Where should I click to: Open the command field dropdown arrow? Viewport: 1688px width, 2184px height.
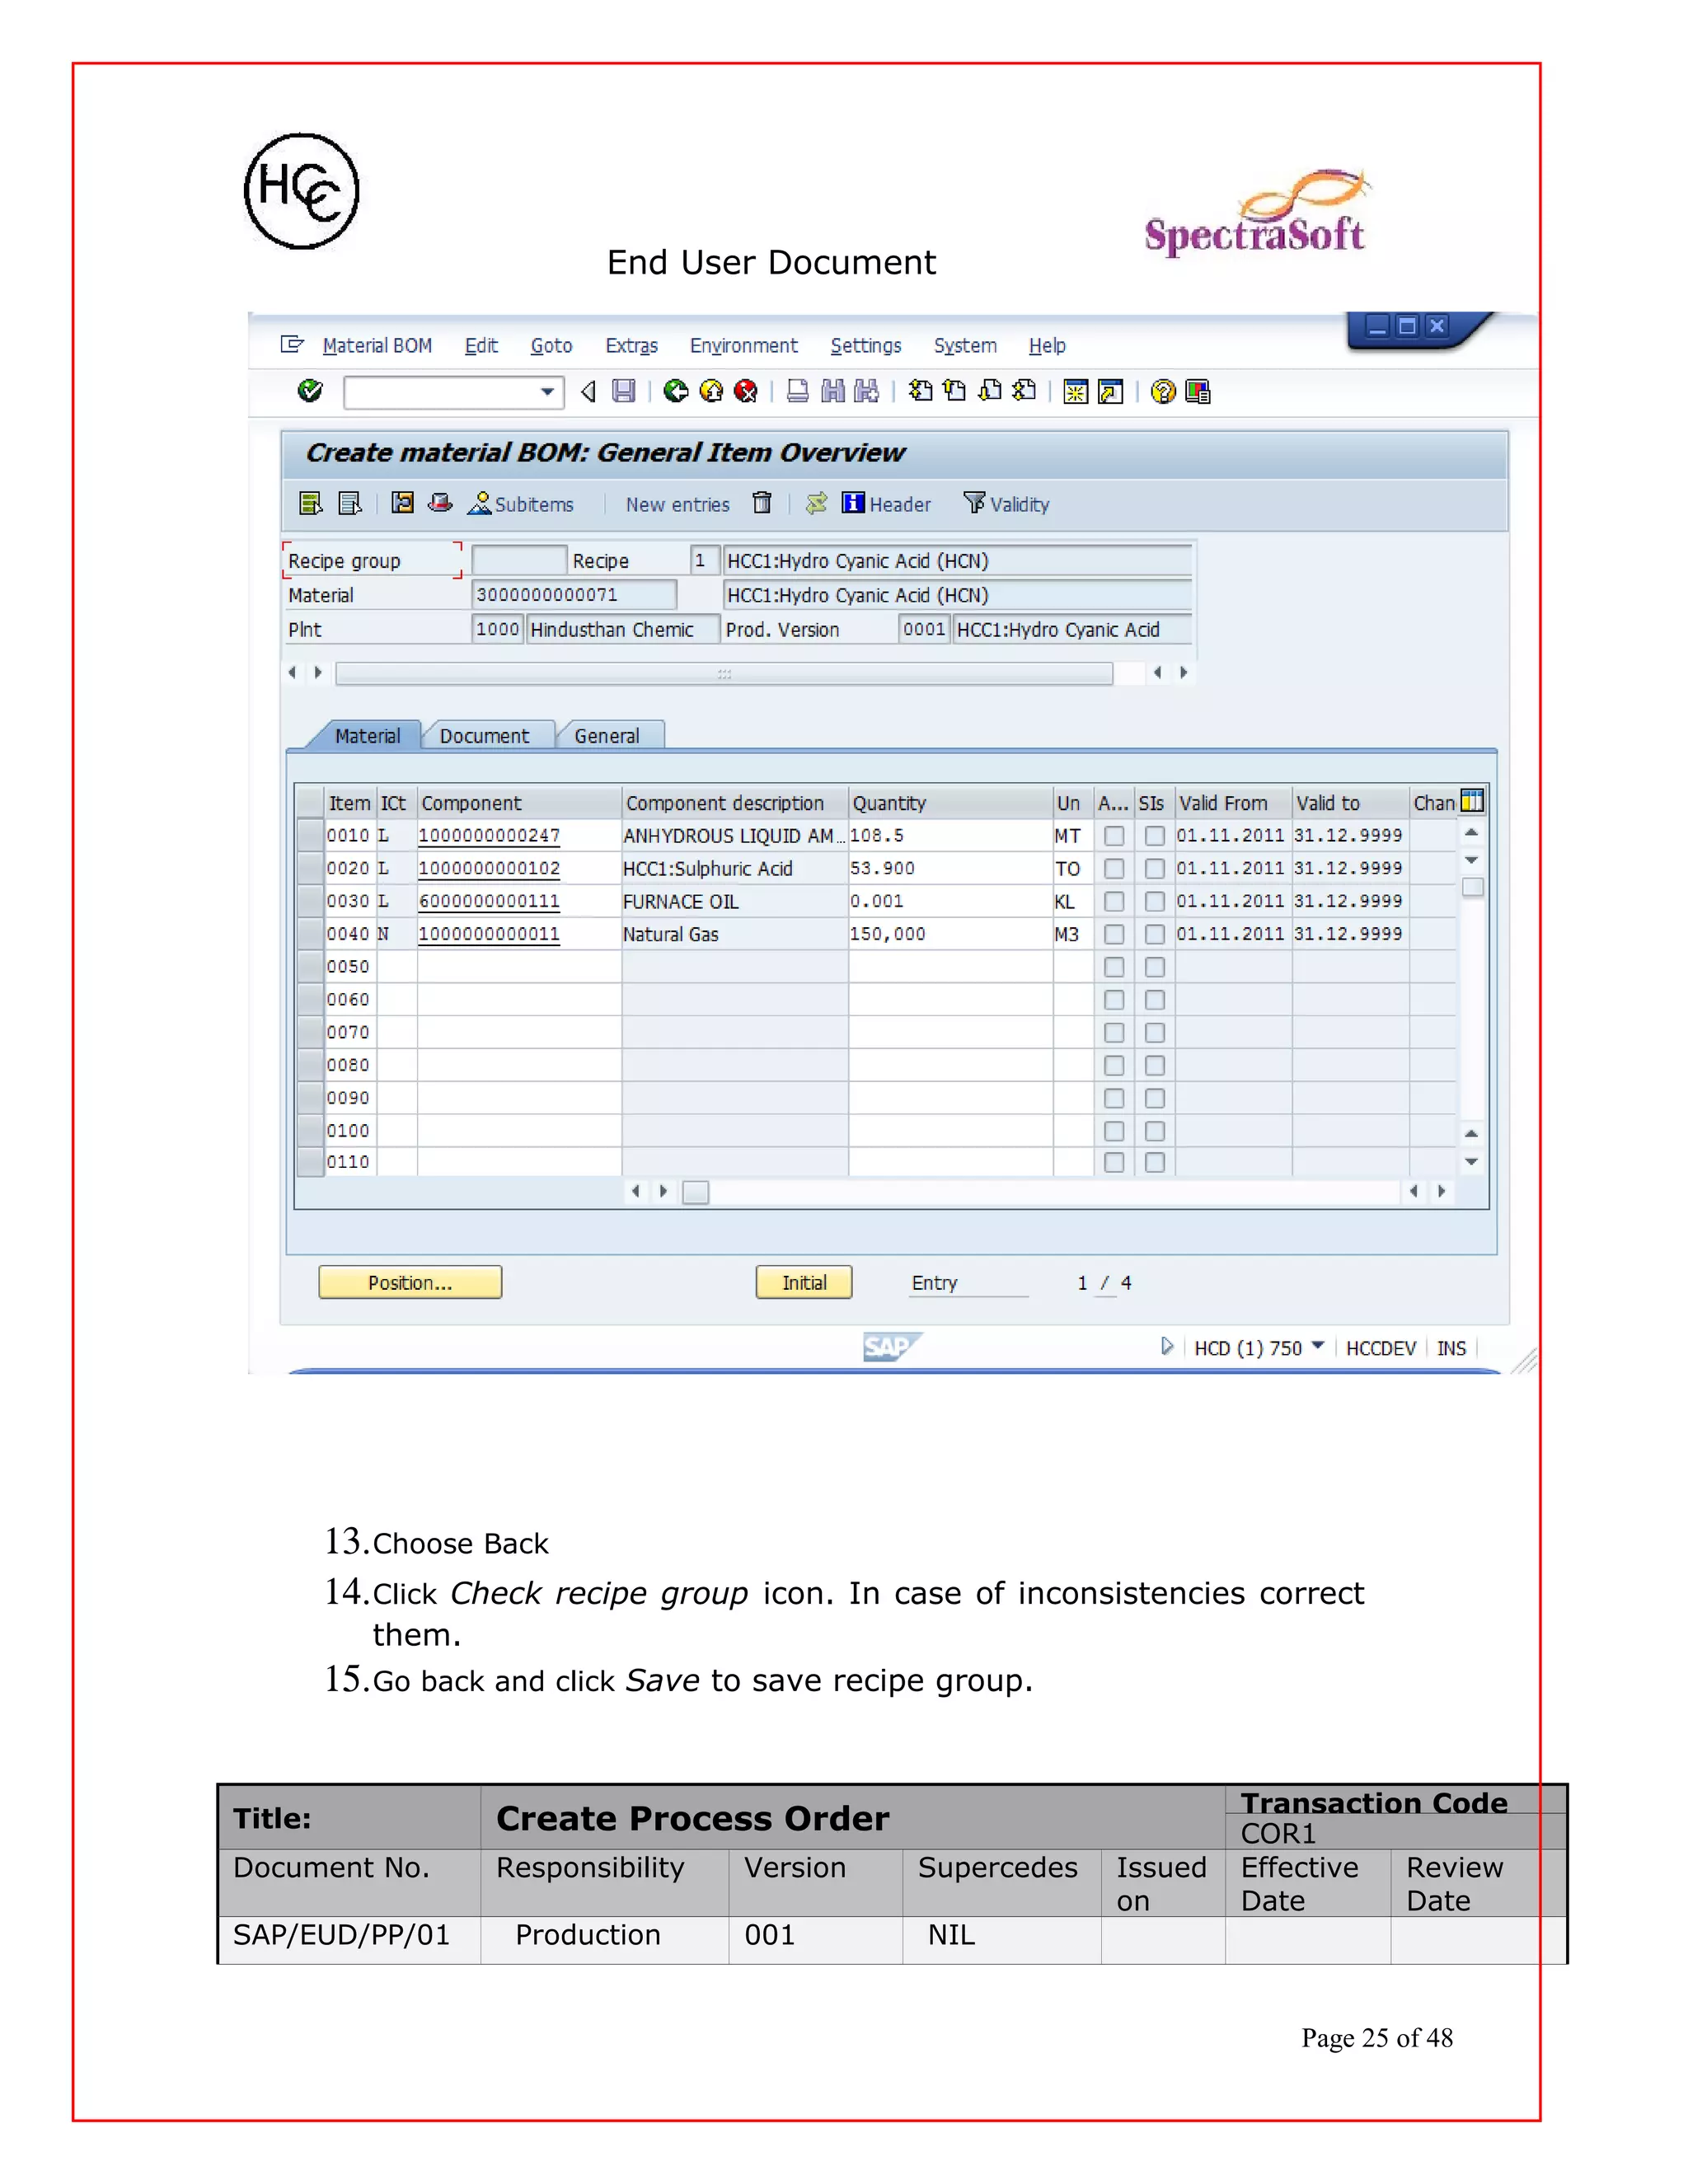(547, 392)
